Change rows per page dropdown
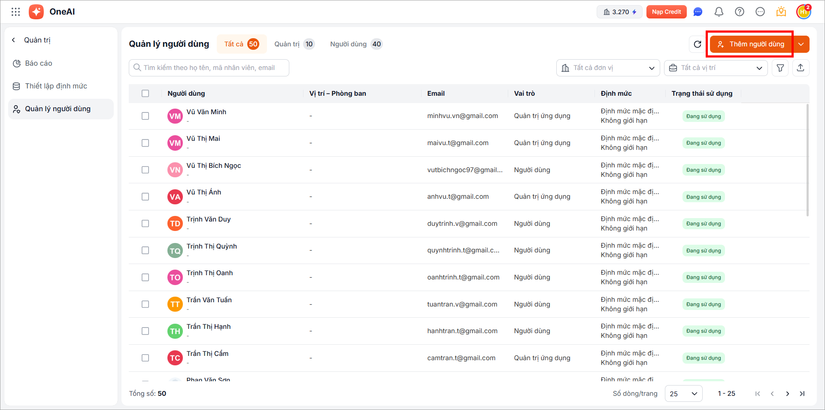825x410 pixels. 683,394
